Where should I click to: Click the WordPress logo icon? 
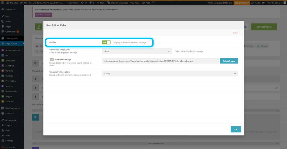click(x=3, y=3)
